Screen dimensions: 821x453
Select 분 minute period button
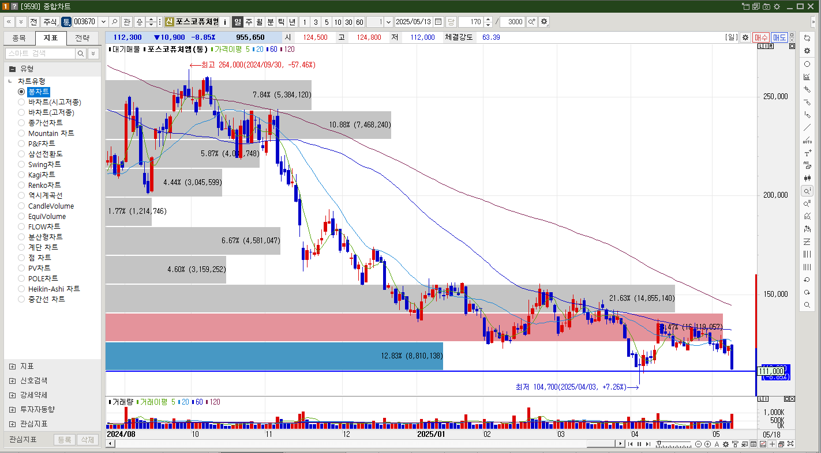271,22
